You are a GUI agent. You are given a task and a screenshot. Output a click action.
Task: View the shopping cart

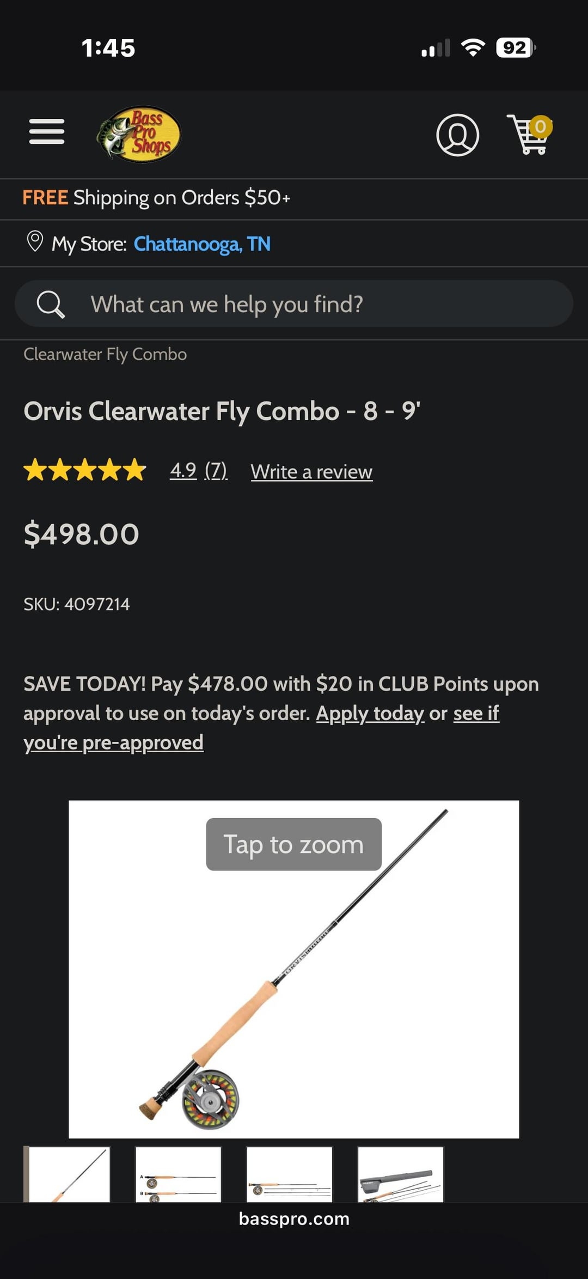529,134
